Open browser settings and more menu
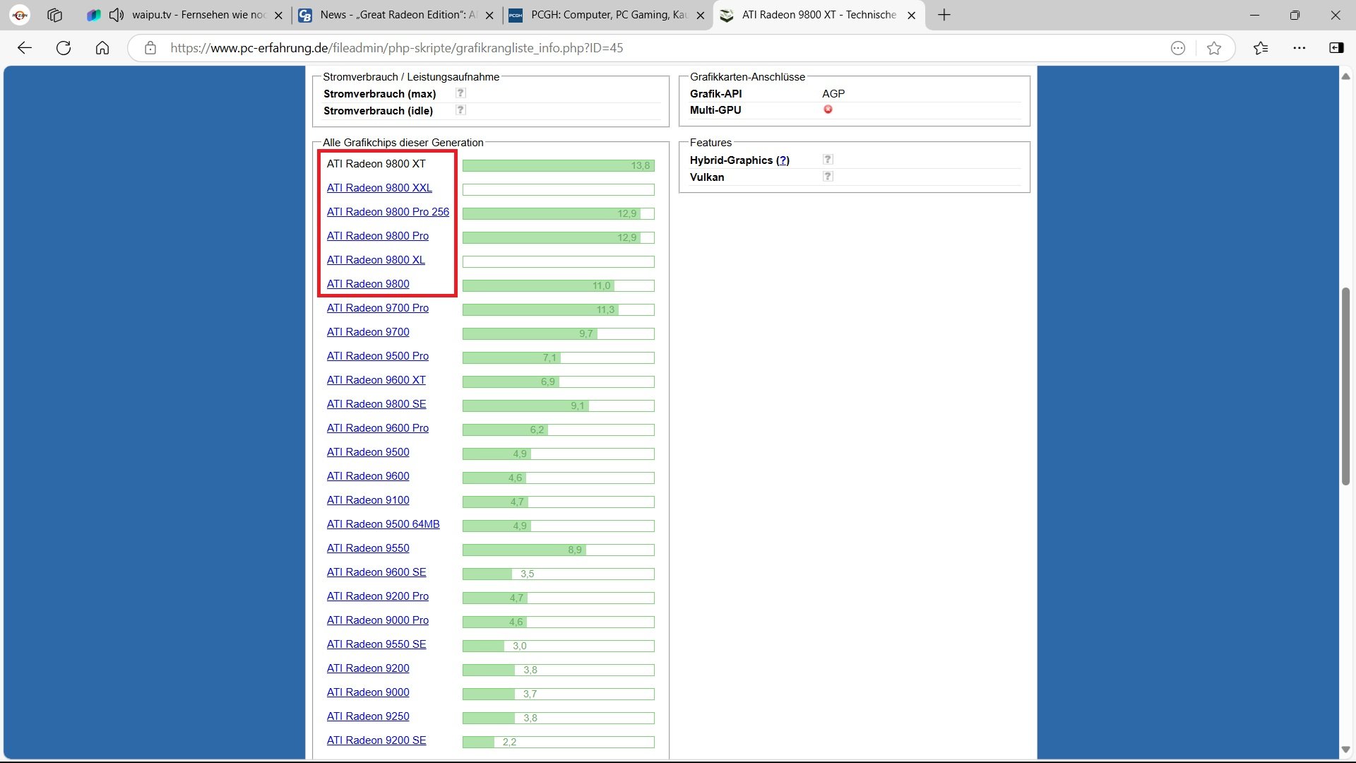The height and width of the screenshot is (763, 1356). (x=1299, y=48)
